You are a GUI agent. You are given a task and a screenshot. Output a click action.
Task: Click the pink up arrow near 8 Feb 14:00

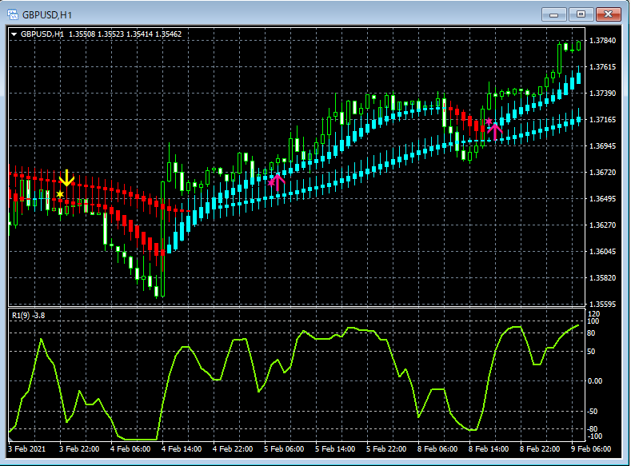[x=495, y=130]
